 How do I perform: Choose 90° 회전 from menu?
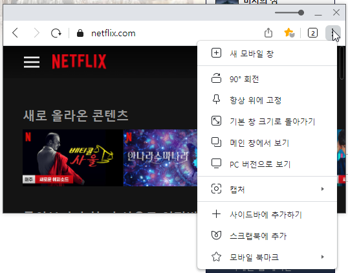click(267, 79)
